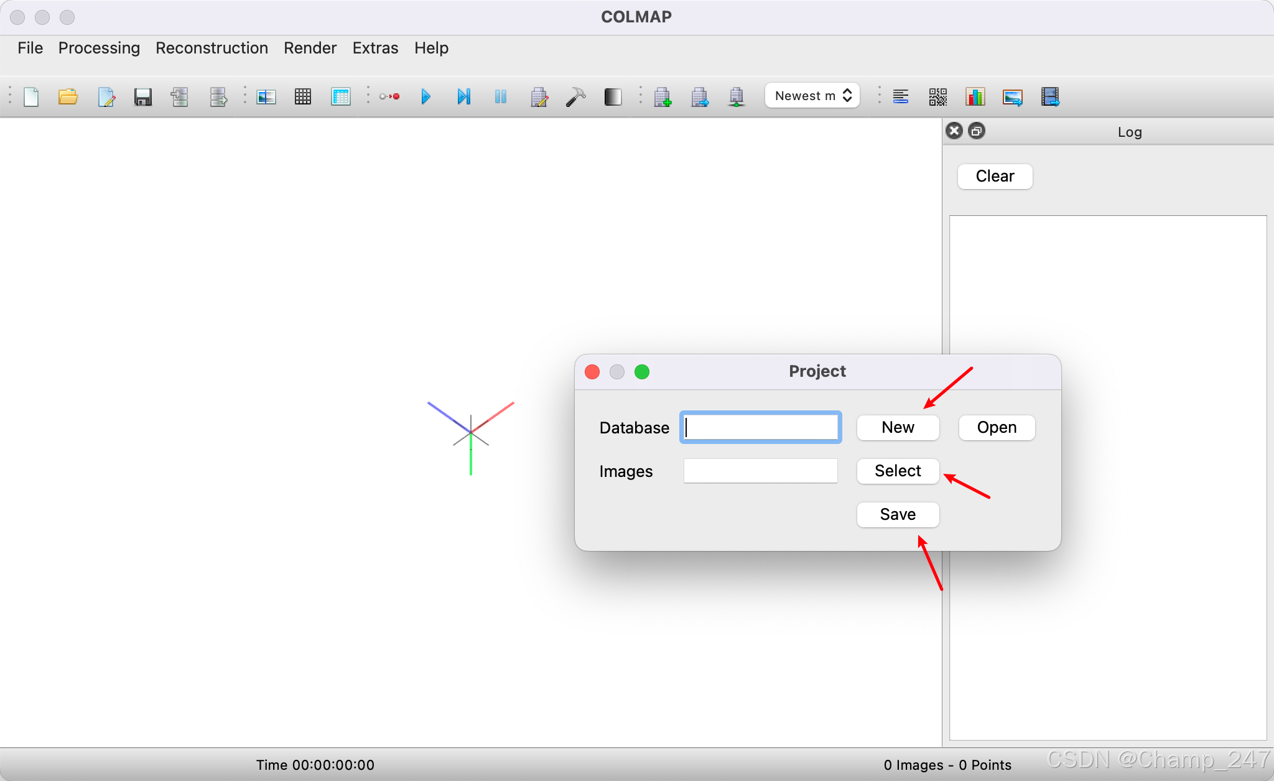
Task: Click the Open project folder icon
Action: coord(68,97)
